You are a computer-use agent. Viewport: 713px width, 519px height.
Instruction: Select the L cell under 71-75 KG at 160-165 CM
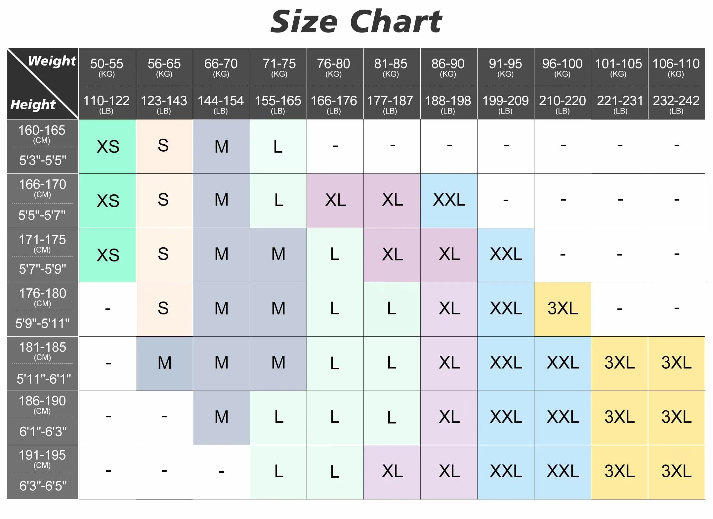click(x=278, y=146)
